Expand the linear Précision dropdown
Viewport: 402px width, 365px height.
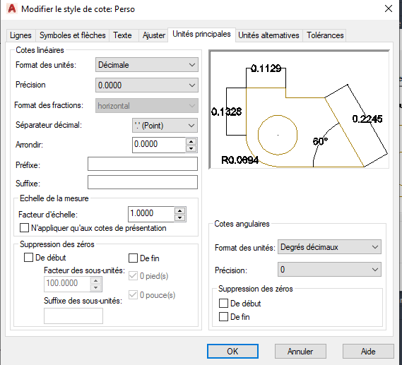147,85
